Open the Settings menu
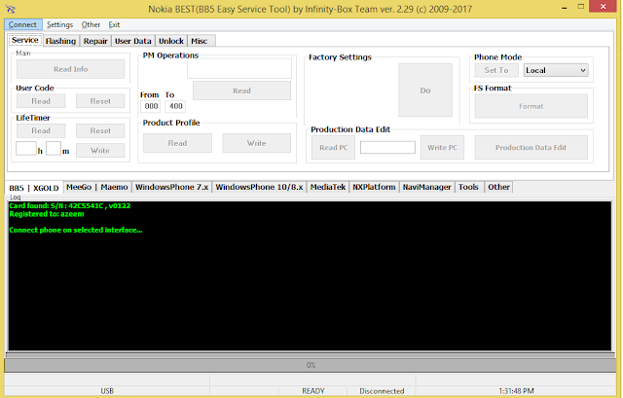This screenshot has height=398, width=623. pyautogui.click(x=59, y=24)
